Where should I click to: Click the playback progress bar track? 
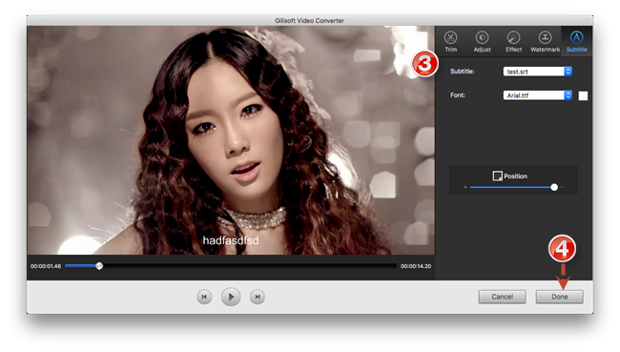tap(231, 266)
